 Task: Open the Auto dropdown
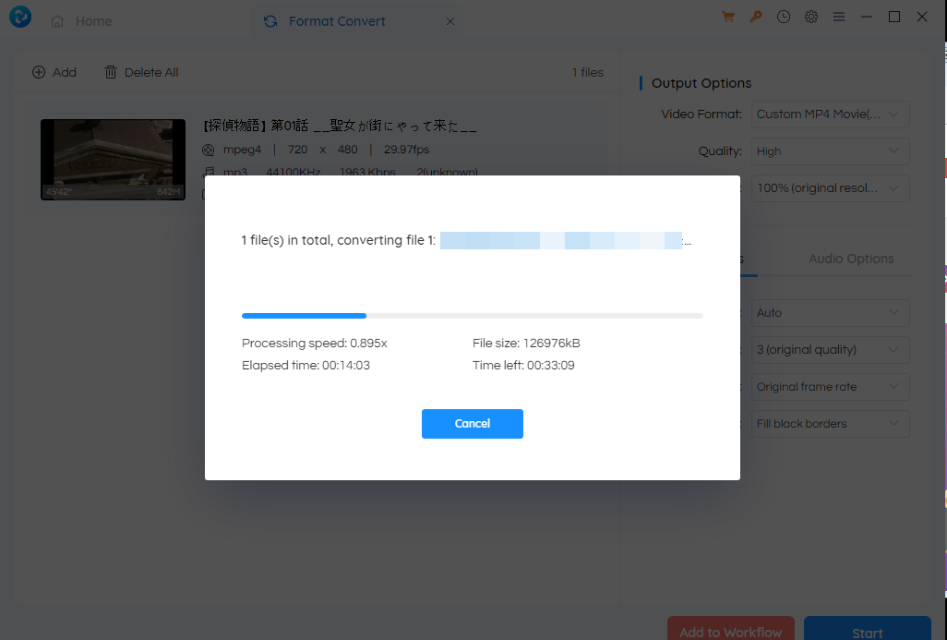tap(831, 313)
